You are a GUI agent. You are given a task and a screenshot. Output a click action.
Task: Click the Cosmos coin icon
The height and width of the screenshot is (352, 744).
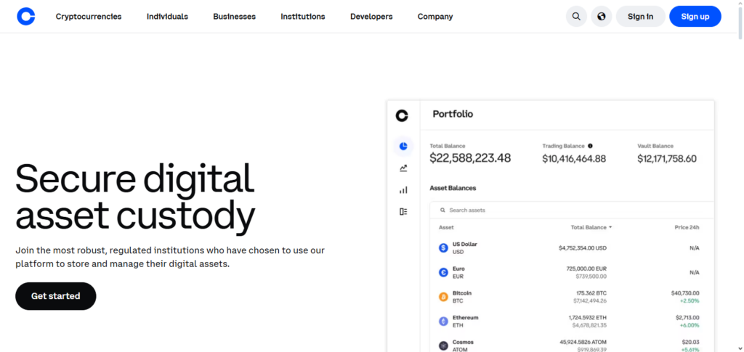443,345
